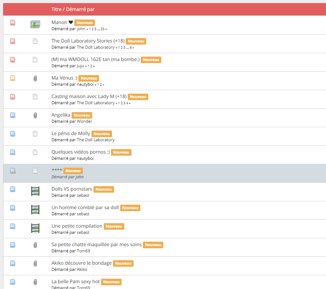Screen dimensions: 326x289
Task: Open author Wonder's profile
Action: pyautogui.click(x=84, y=121)
